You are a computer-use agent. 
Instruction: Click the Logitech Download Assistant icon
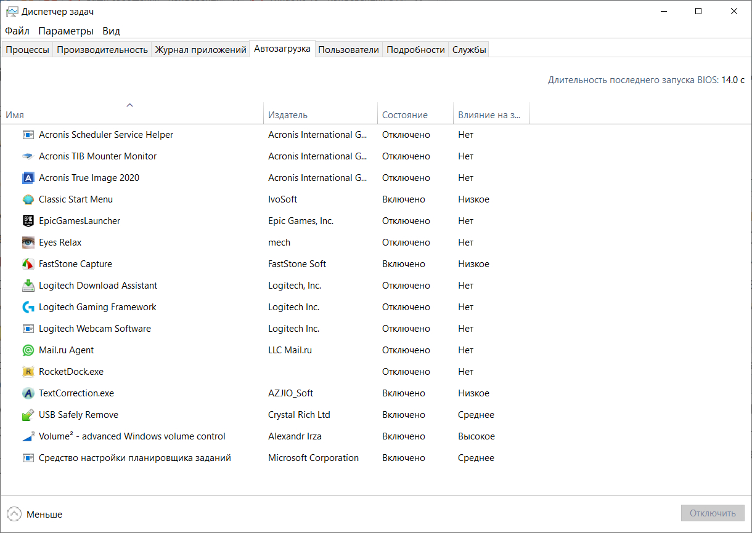28,286
